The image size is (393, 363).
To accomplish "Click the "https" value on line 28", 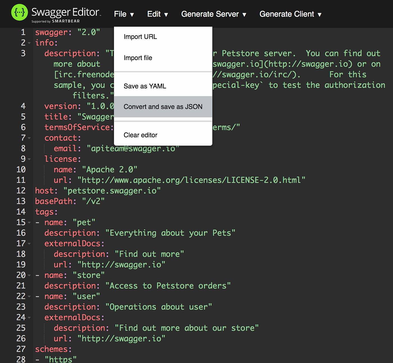I will (60, 359).
